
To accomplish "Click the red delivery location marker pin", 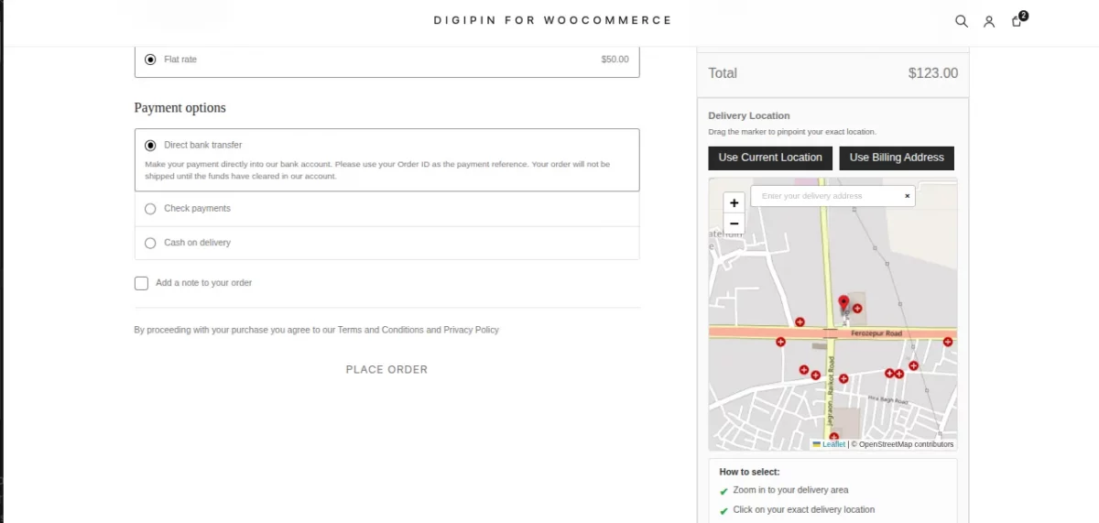I will pos(843,305).
